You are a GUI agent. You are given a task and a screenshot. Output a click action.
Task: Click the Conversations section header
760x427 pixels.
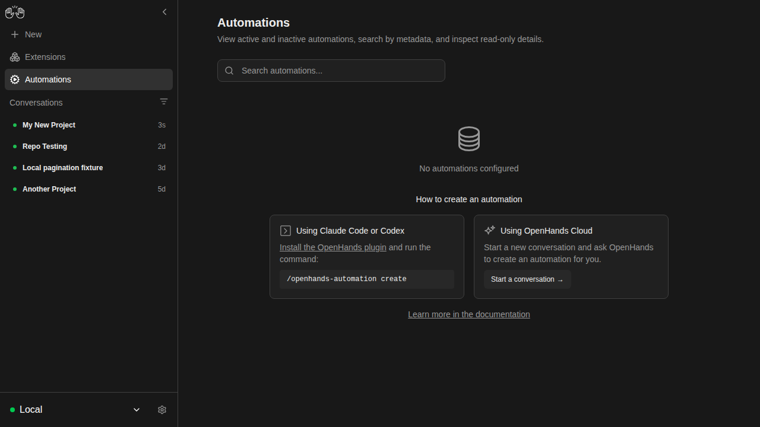pyautogui.click(x=36, y=103)
